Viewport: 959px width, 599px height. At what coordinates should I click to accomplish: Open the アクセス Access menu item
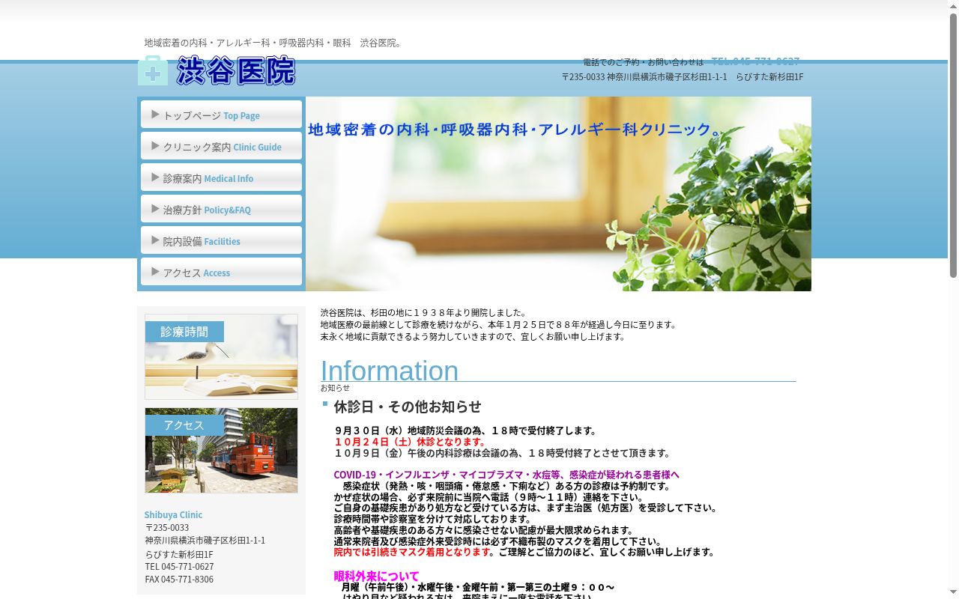pos(221,272)
